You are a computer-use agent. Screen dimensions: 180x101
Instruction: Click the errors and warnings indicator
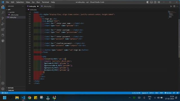tap(5, 93)
